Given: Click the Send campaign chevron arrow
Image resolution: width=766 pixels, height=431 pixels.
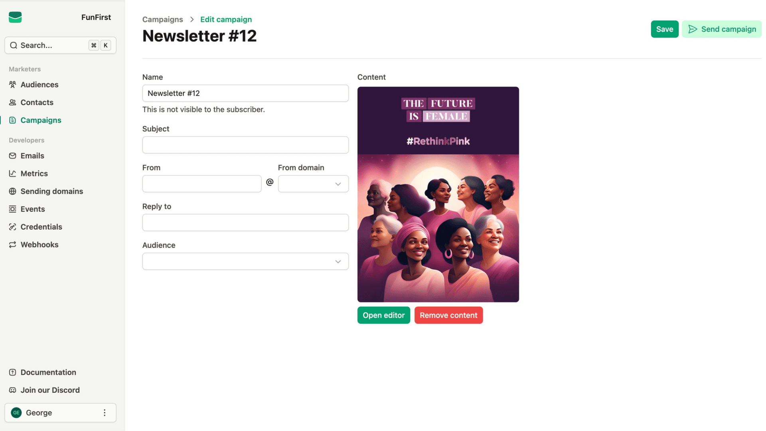Looking at the screenshot, I should [693, 29].
